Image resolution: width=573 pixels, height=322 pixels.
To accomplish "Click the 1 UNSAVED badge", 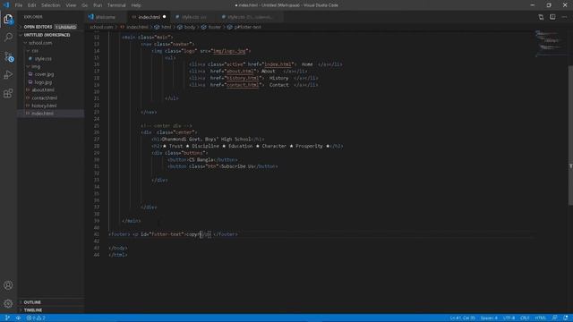I will click(65, 27).
